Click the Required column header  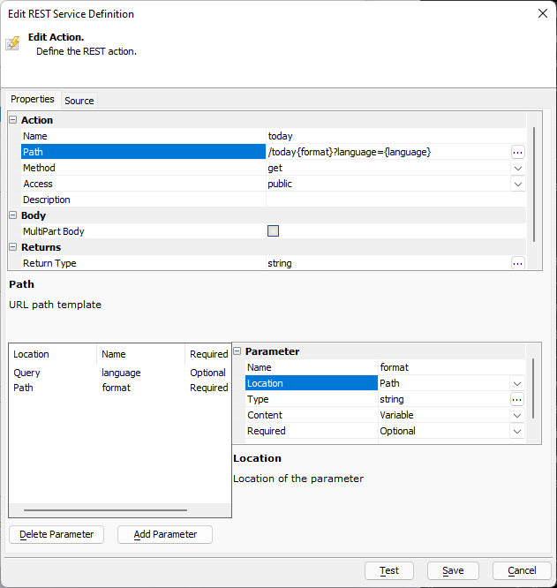click(208, 354)
